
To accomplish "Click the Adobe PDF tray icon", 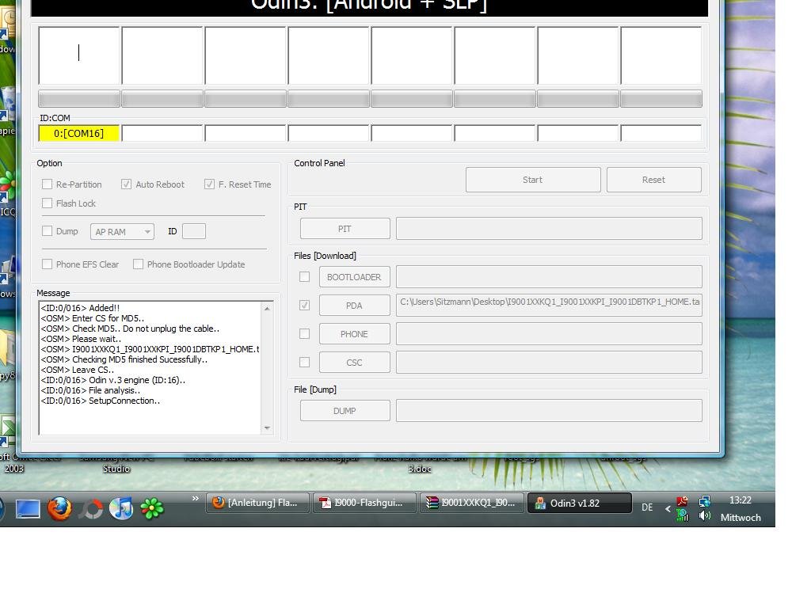I will pos(682,500).
